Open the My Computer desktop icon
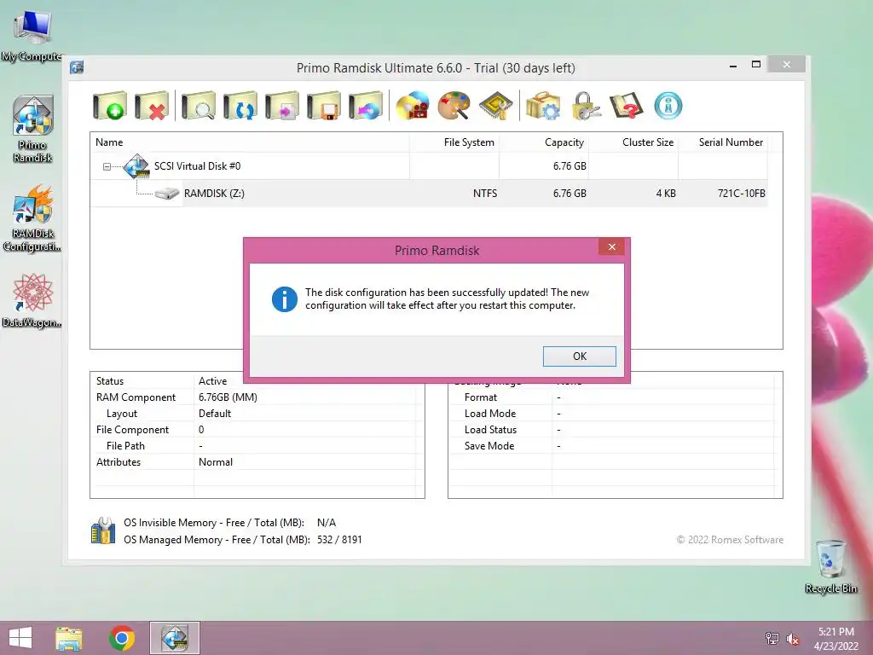The height and width of the screenshot is (655, 873). 32,36
